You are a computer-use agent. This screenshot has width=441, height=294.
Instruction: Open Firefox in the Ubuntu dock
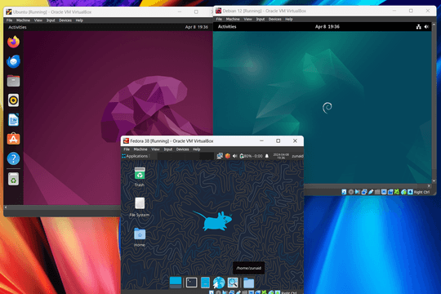(x=13, y=42)
